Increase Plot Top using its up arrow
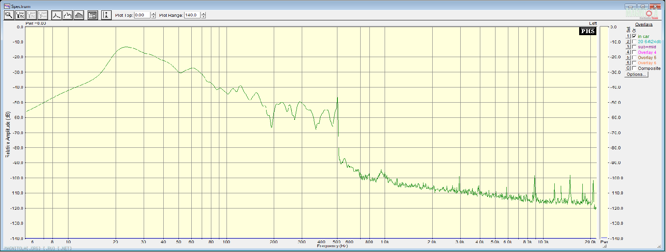 tap(153, 14)
